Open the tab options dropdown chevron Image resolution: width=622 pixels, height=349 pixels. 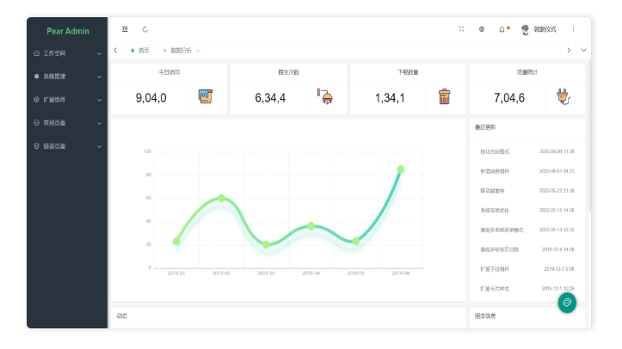point(584,51)
